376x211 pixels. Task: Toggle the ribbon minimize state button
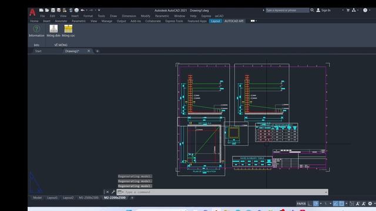[x=253, y=21]
